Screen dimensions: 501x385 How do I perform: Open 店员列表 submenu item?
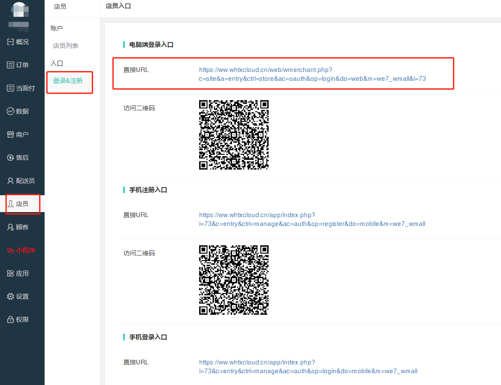point(66,45)
